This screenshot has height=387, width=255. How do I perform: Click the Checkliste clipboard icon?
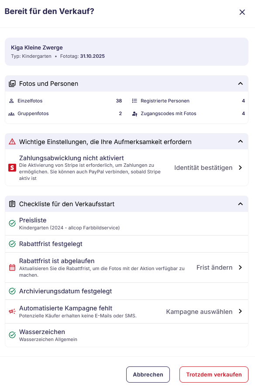pos(11,204)
